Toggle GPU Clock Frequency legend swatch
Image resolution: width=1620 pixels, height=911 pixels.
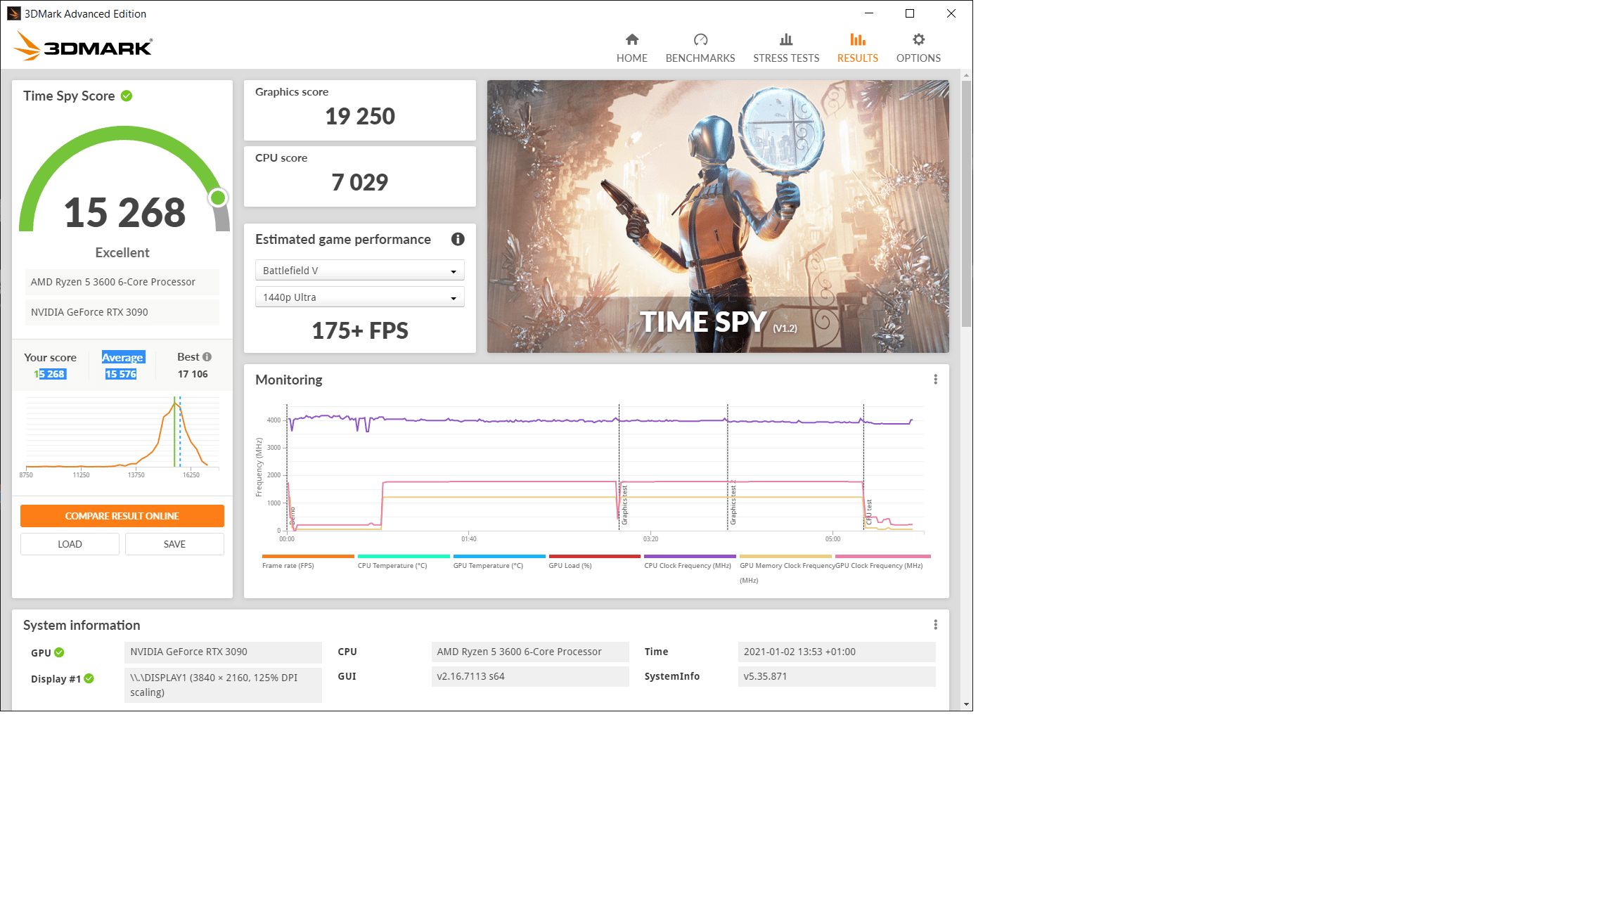pyautogui.click(x=883, y=556)
